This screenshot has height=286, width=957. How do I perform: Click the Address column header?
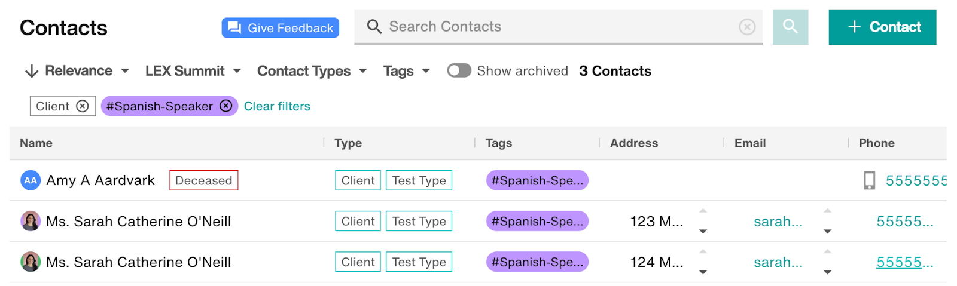click(634, 143)
